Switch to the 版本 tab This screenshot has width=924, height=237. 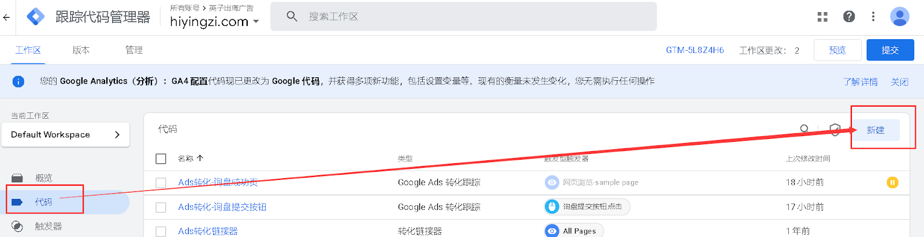pos(81,50)
